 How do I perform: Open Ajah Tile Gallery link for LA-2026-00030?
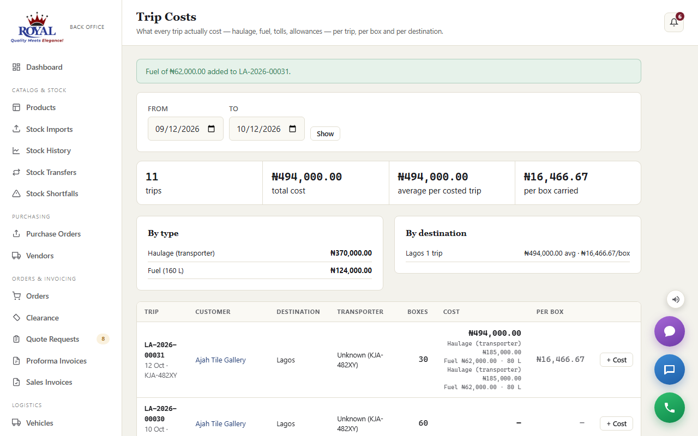(220, 423)
